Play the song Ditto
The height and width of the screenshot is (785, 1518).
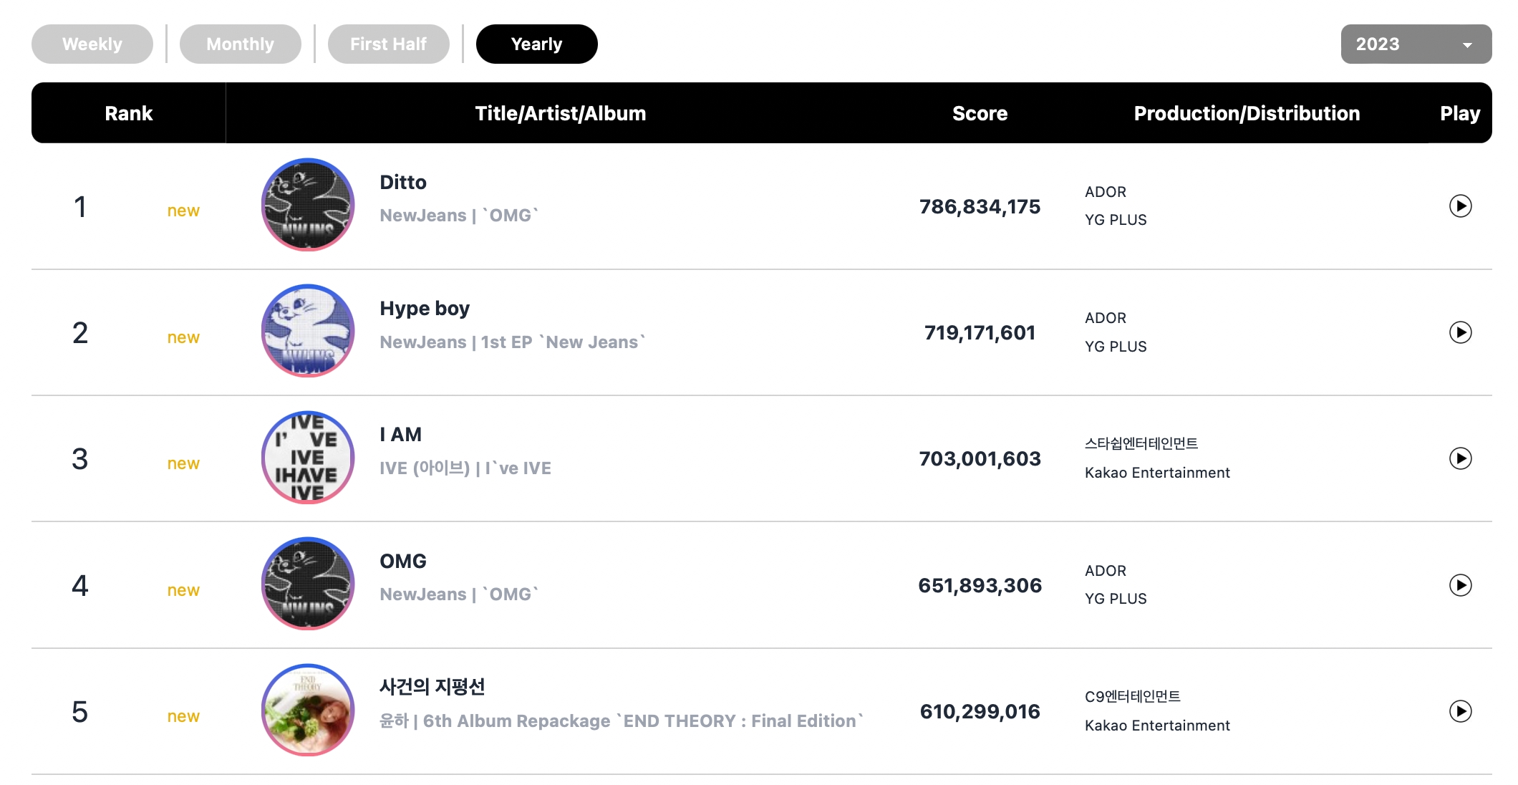[x=1460, y=206]
